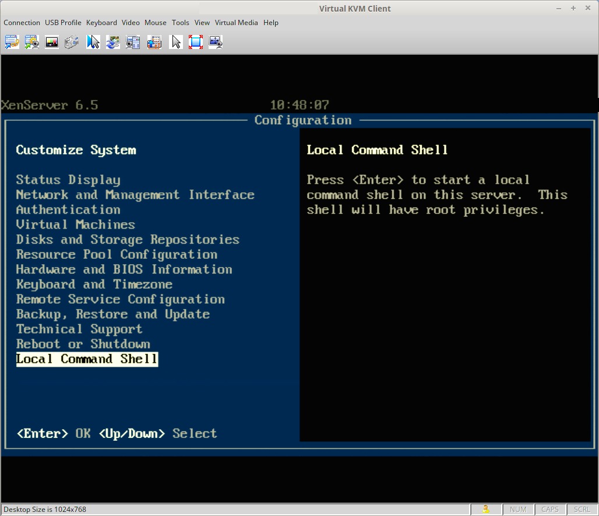Click the scale to fit window icon

pos(216,42)
